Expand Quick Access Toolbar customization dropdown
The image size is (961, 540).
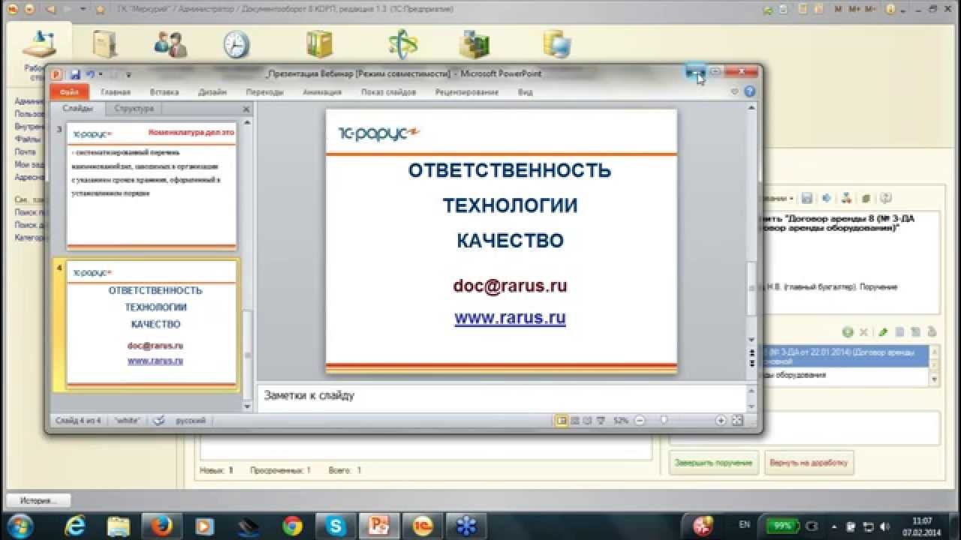128,75
